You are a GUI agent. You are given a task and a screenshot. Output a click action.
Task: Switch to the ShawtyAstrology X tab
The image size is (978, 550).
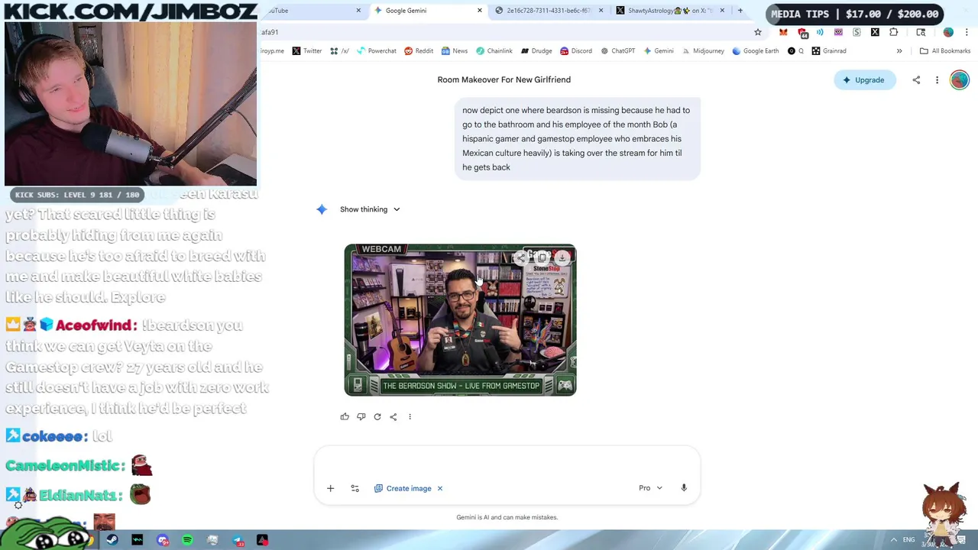pyautogui.click(x=669, y=11)
